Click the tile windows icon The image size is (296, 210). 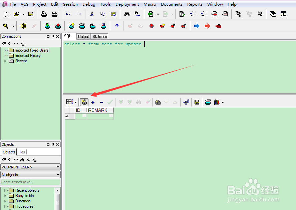(283, 14)
